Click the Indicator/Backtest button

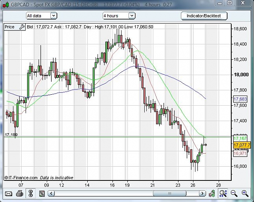pyautogui.click(x=204, y=16)
